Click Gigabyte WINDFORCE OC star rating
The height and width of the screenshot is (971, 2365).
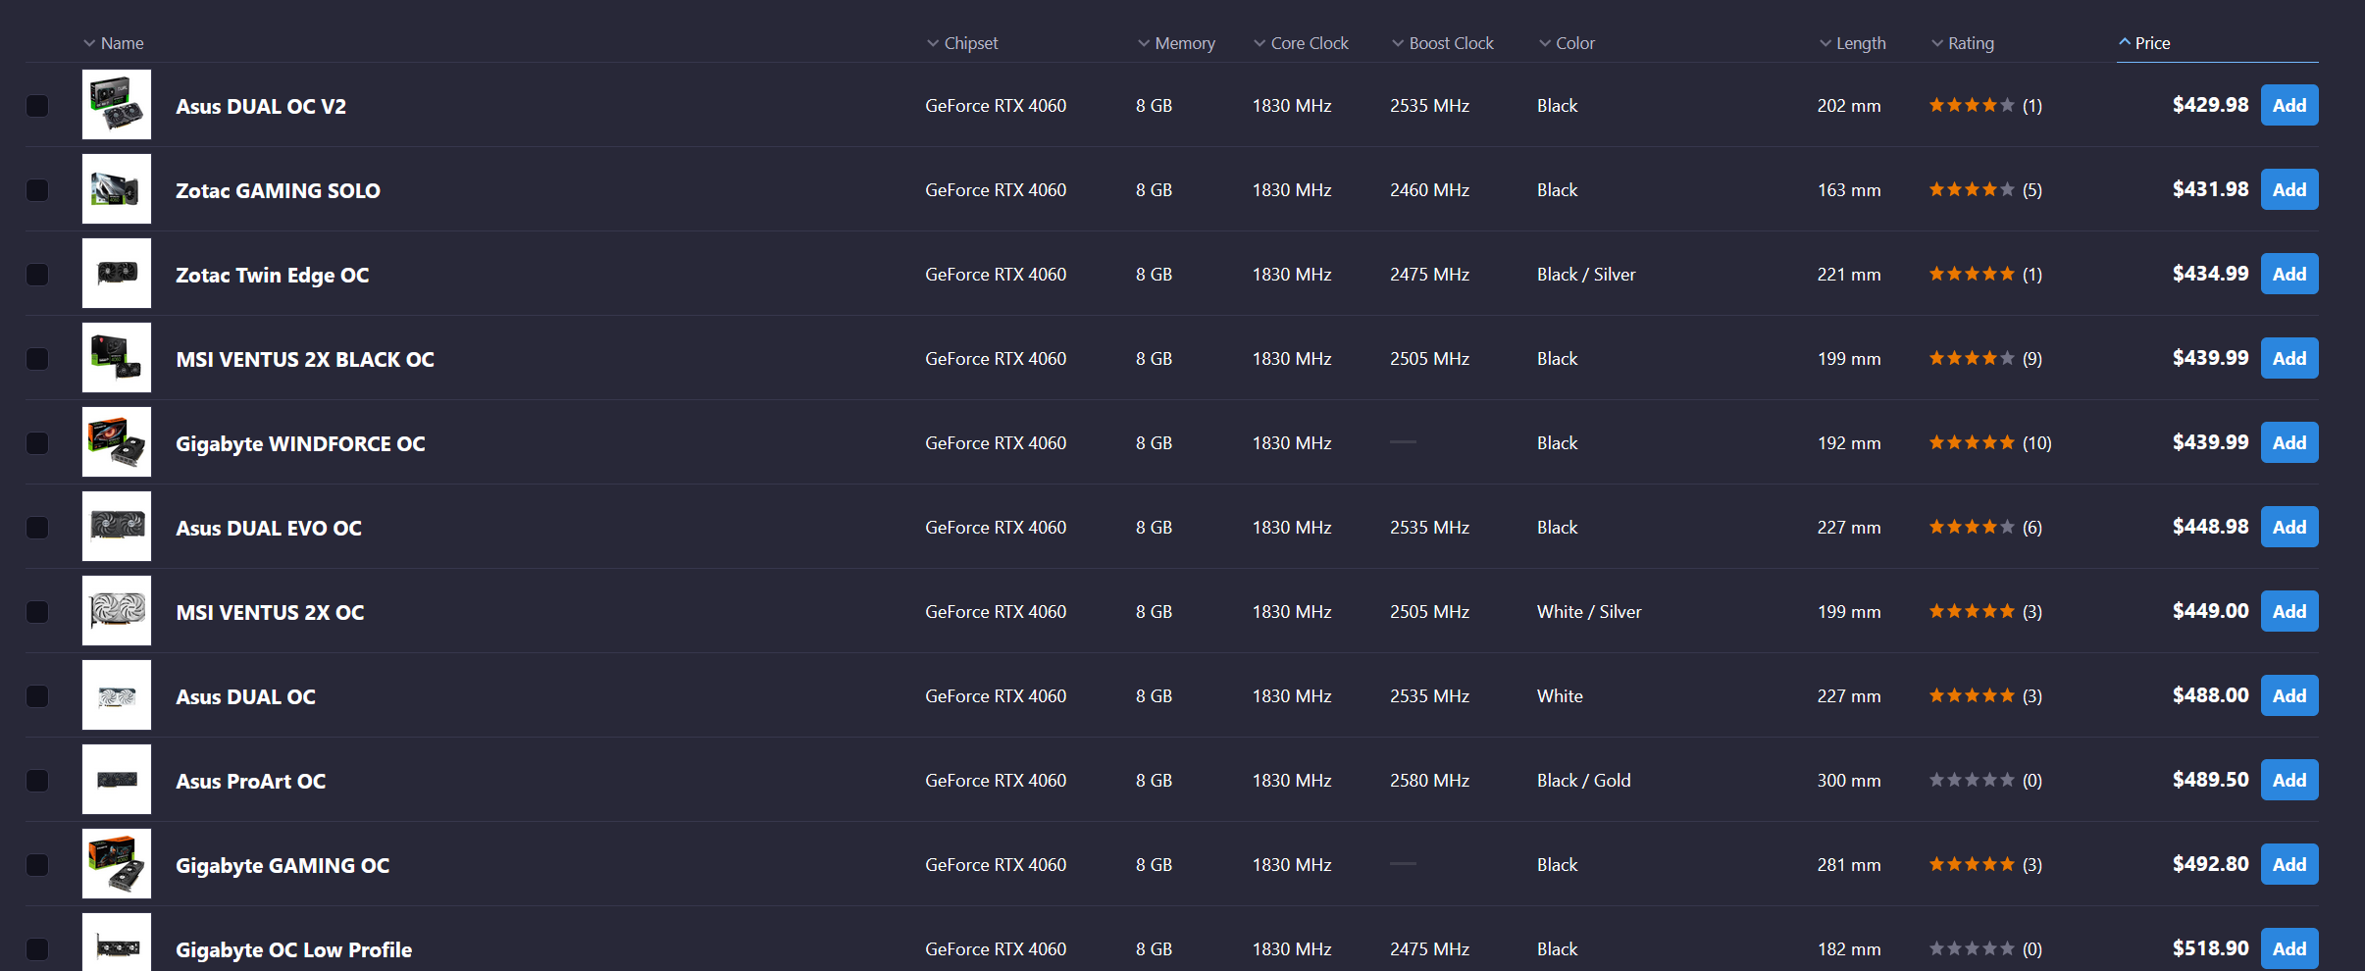coord(1972,442)
